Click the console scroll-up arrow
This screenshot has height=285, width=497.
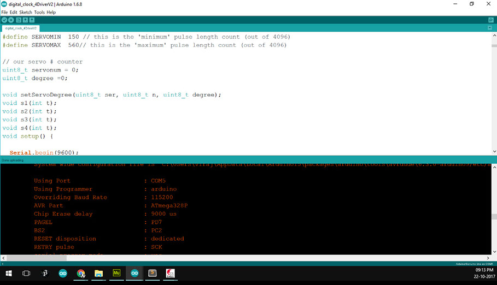(x=494, y=167)
